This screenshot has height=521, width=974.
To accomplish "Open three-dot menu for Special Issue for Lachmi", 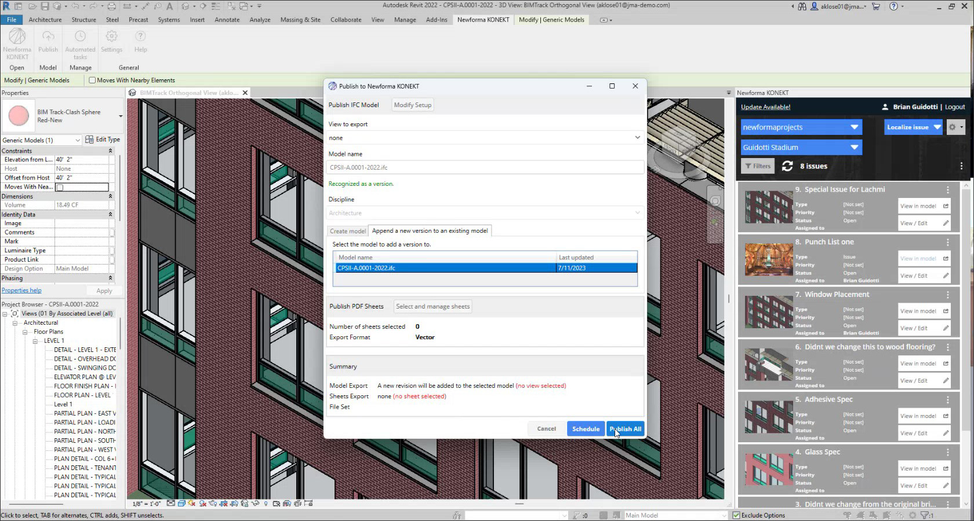I will 948,190.
